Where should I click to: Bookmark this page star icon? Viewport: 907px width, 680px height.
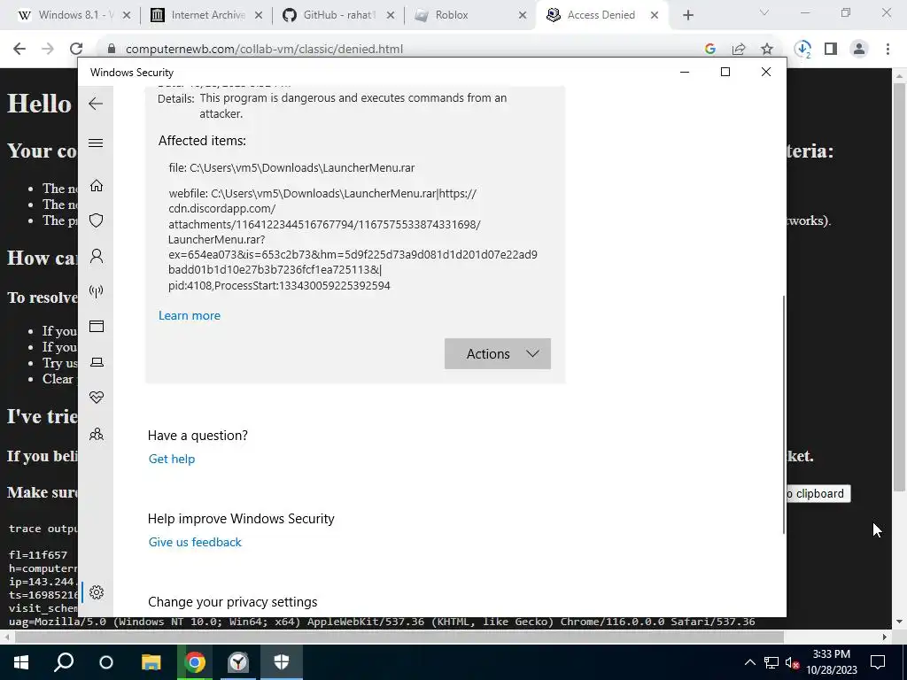(767, 50)
